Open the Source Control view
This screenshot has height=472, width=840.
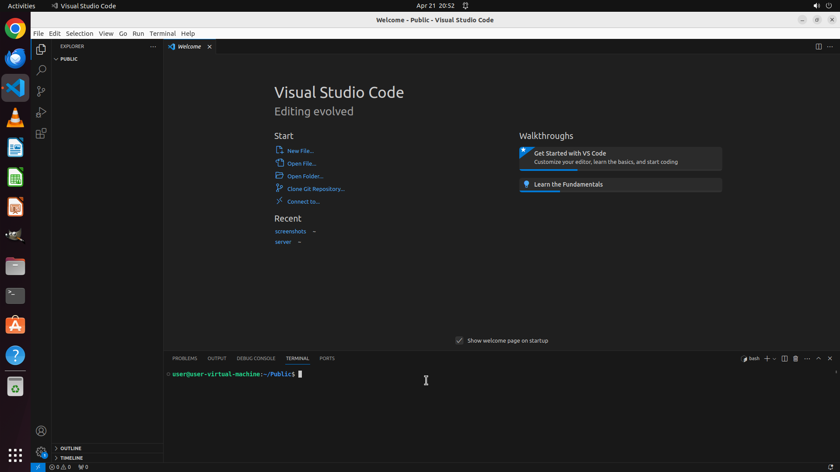click(41, 91)
